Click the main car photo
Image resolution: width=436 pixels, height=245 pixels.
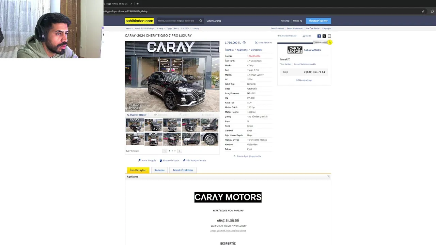pyautogui.click(x=172, y=77)
